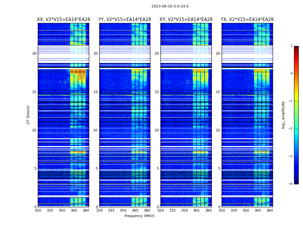Click the red top of the colorbar

pyautogui.click(x=296, y=49)
